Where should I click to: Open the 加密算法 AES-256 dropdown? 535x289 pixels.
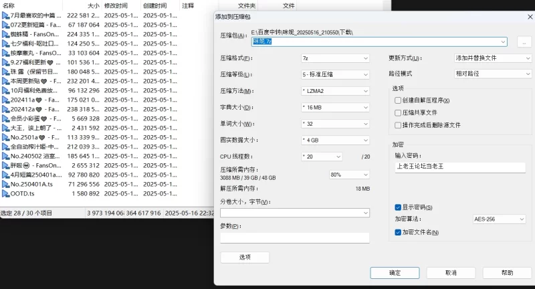(x=499, y=219)
